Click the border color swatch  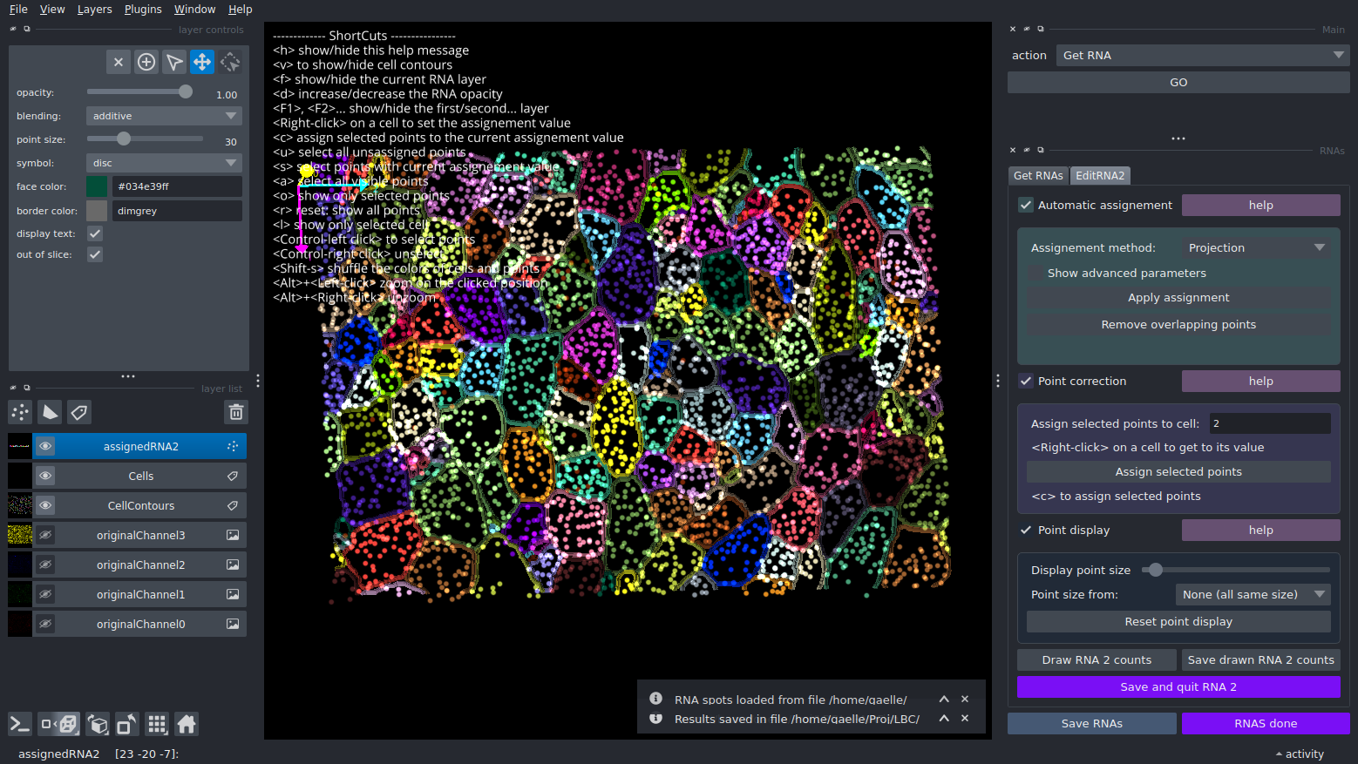coord(97,211)
